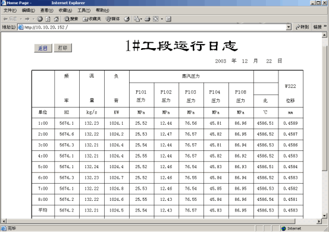Click horizontal scrollbar right arrow
Image resolution: width=329 pixels, height=233 pixels.
(x=319, y=221)
